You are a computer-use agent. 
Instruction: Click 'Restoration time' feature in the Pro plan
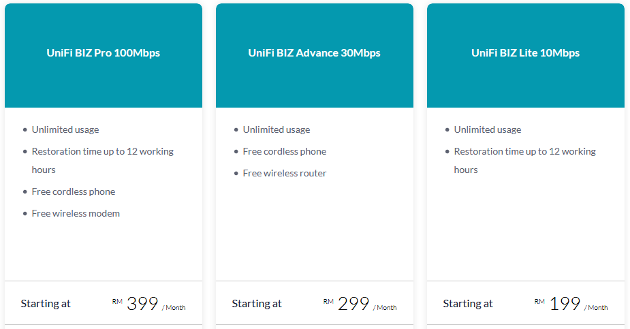click(102, 160)
